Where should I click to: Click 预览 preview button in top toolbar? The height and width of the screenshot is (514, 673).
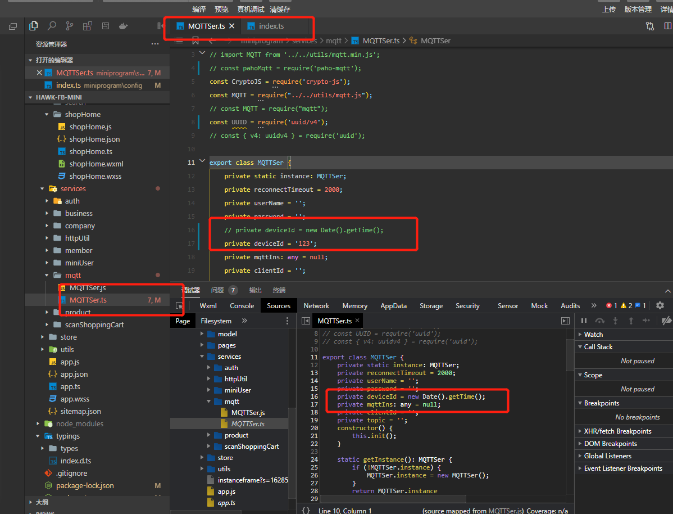[x=221, y=10]
